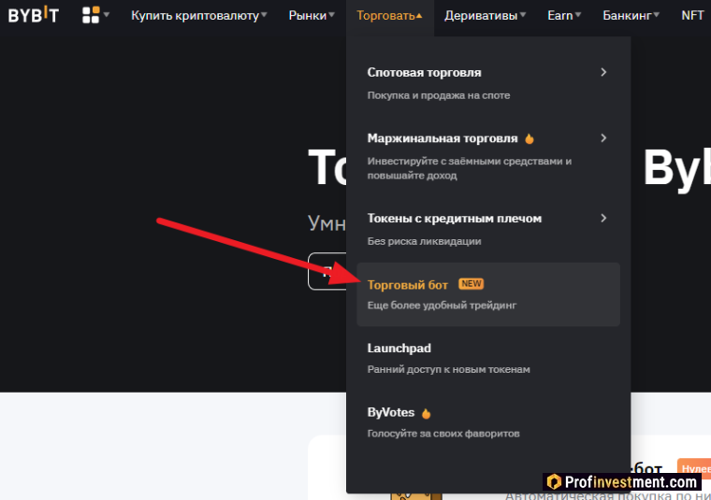Open the Банкинг menu

[631, 15]
